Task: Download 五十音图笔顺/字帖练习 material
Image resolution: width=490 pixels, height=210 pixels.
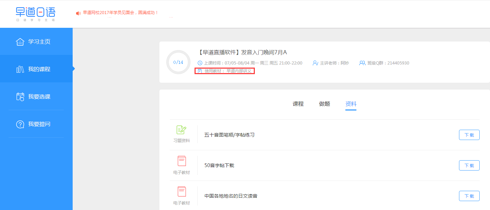Action: (469, 135)
